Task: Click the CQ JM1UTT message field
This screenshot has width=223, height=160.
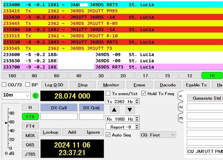Action: pos(205,151)
